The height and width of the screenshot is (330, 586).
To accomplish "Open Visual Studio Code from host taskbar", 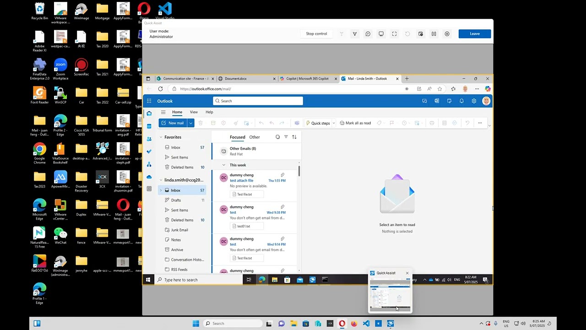I will coord(366,324).
